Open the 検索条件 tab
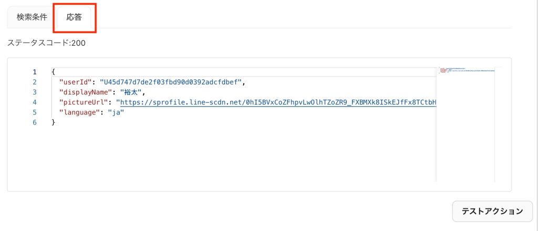 click(x=32, y=17)
